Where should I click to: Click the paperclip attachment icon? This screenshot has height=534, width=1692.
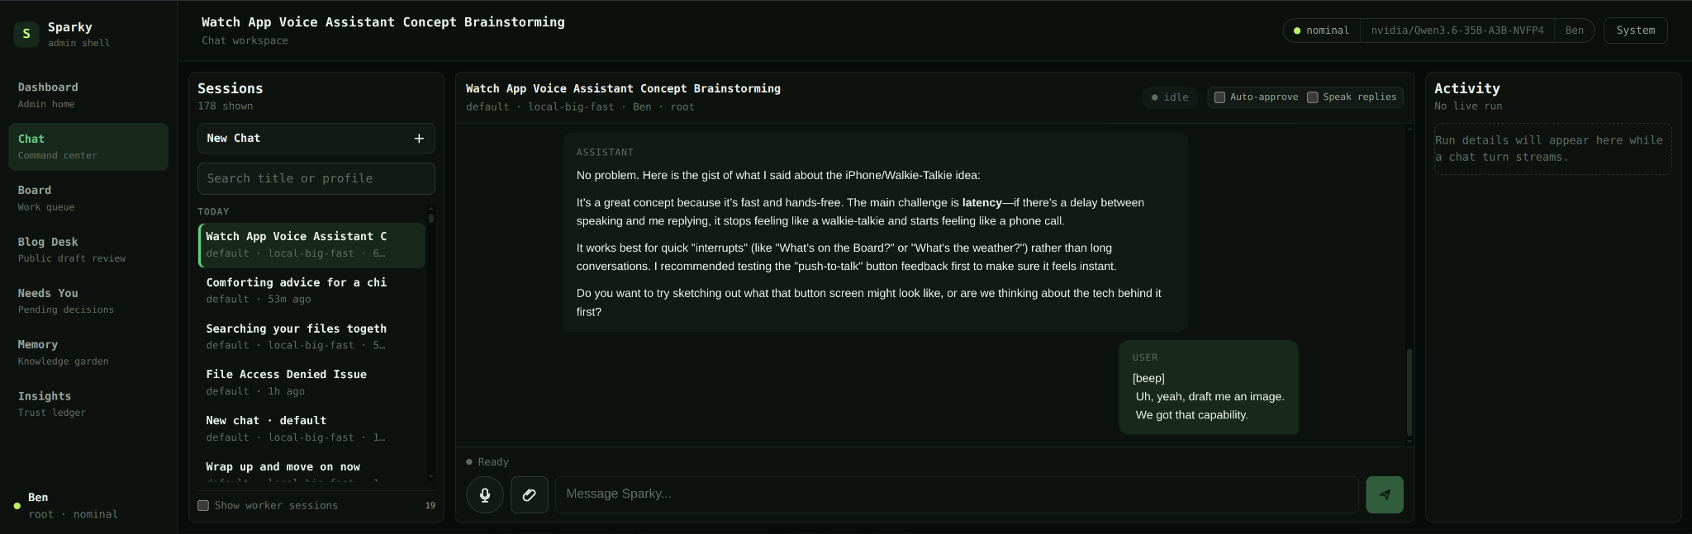[x=530, y=495]
